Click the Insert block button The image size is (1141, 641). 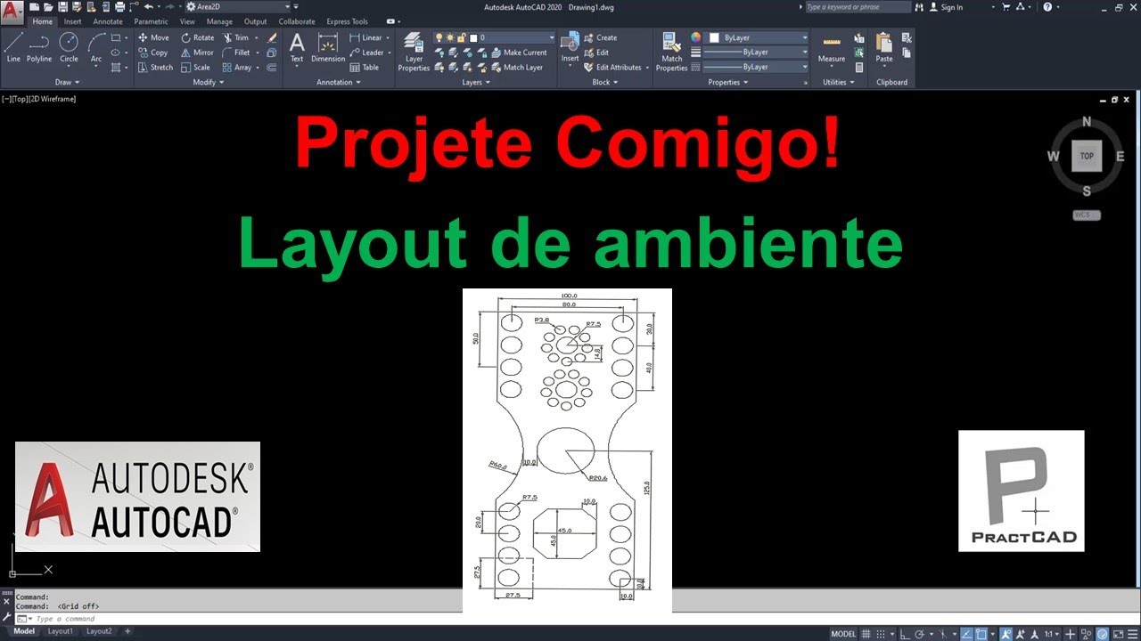point(570,47)
